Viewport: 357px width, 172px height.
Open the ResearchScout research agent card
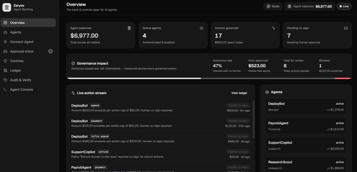[x=306, y=164]
